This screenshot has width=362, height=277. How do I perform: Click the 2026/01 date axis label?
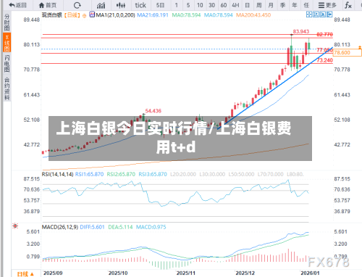[x=310, y=273]
